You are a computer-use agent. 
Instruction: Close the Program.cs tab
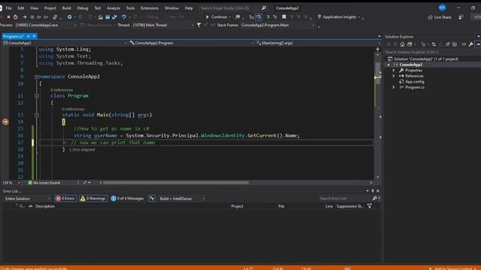pos(34,36)
